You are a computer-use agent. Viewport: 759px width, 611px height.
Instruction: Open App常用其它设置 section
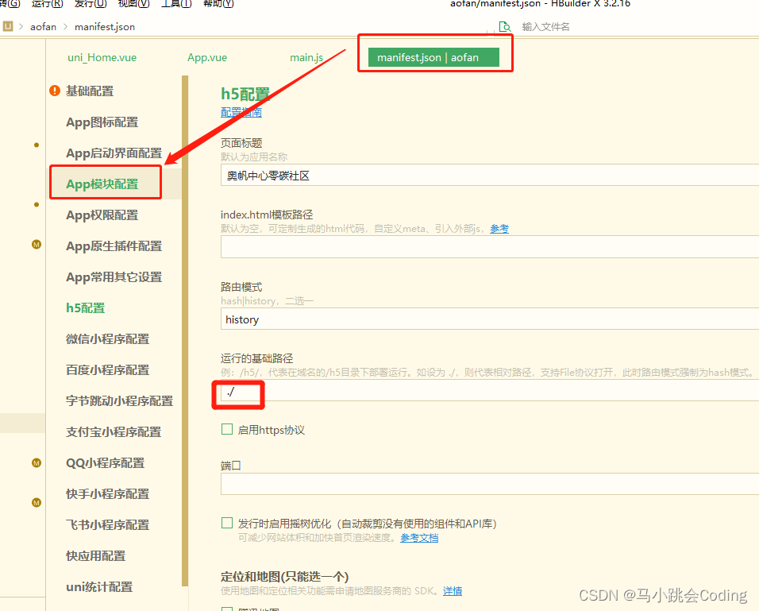114,277
